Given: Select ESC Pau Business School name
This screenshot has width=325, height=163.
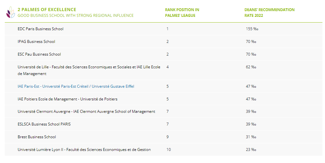Looking at the screenshot, I should 39,54.
